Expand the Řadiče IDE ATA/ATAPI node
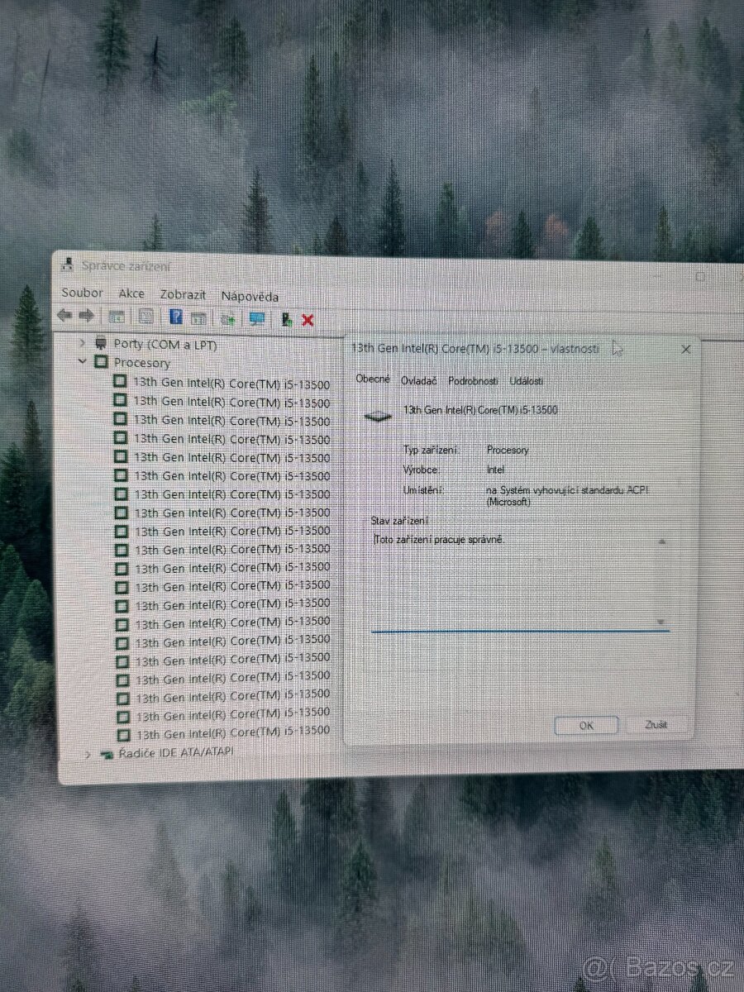This screenshot has height=992, width=744. [88, 753]
